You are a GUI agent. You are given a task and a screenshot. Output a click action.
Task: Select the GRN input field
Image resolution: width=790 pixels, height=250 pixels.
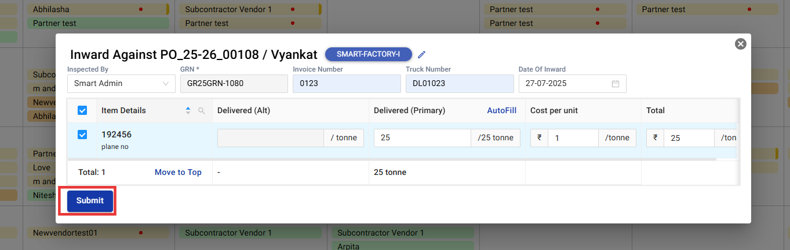234,83
